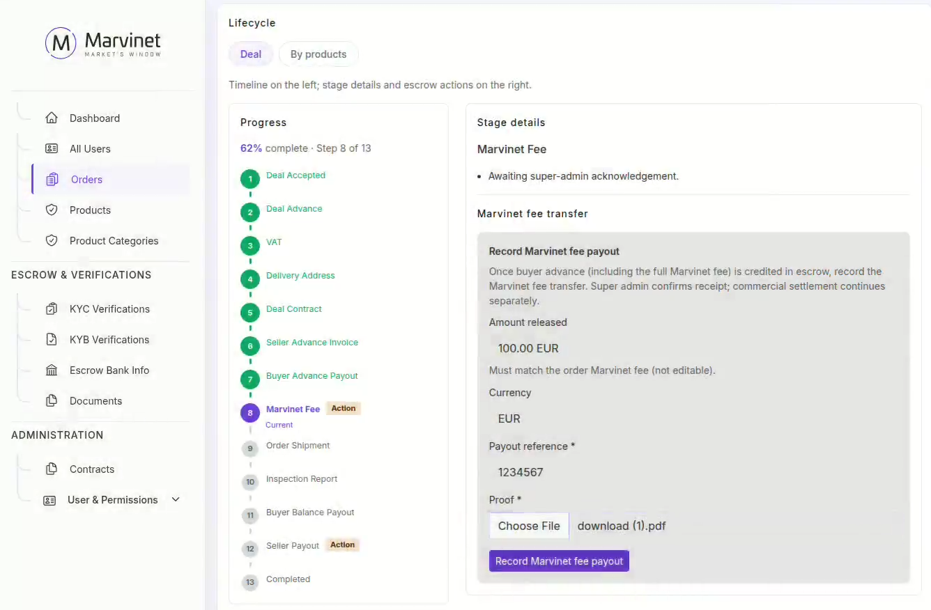Select step 5 Deal Contract marker
The image size is (931, 610).
click(250, 313)
